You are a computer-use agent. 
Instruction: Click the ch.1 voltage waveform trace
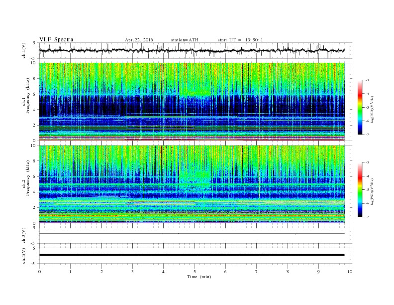[192, 50]
